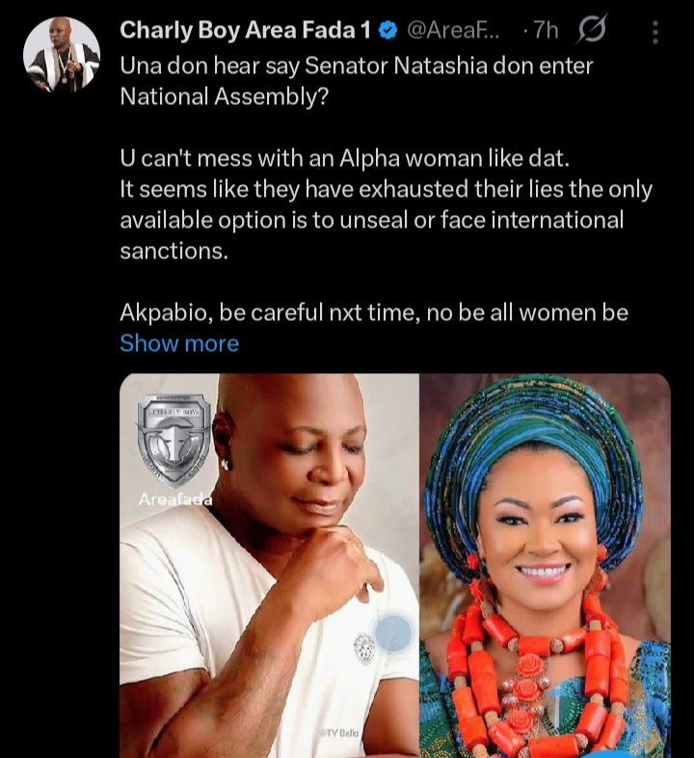This screenshot has width=694, height=758.
Task: Open the 7h timestamp permalink
Action: (545, 31)
